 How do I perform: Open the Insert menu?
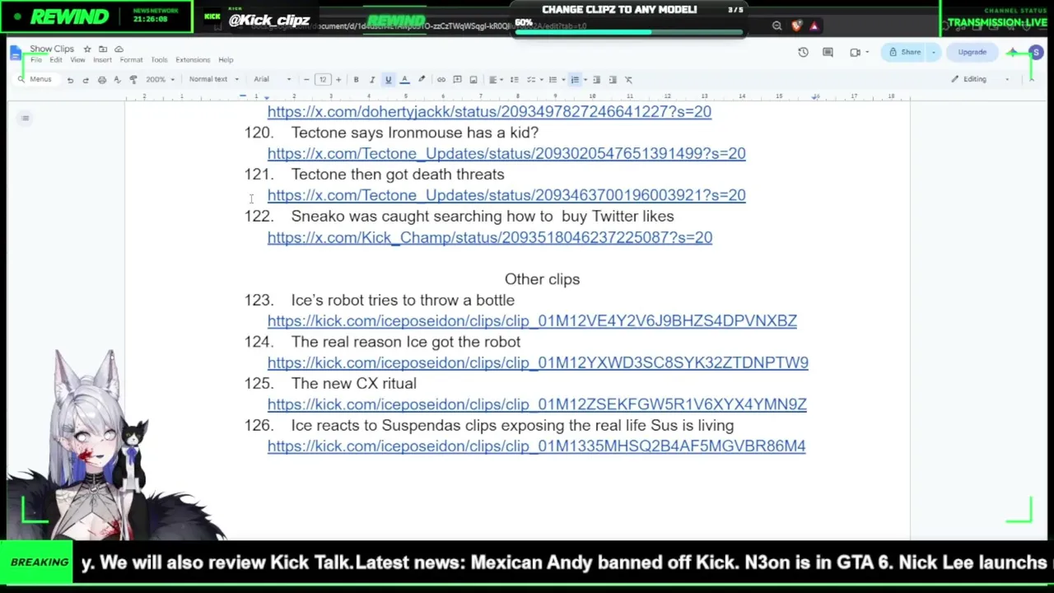(x=102, y=60)
